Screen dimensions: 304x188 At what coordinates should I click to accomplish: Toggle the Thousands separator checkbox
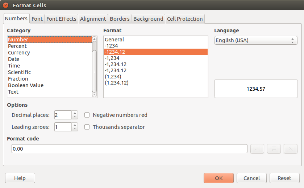(87, 127)
